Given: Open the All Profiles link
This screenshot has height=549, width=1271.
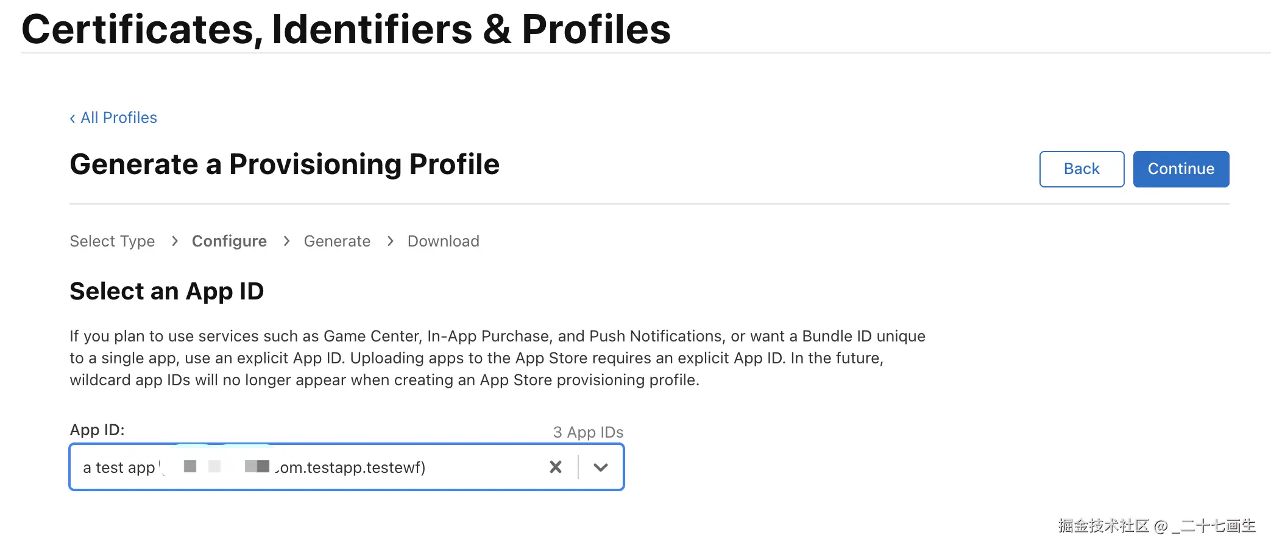Looking at the screenshot, I should [119, 117].
